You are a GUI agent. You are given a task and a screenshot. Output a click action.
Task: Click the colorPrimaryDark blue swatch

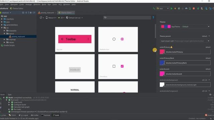click(x=162, y=63)
